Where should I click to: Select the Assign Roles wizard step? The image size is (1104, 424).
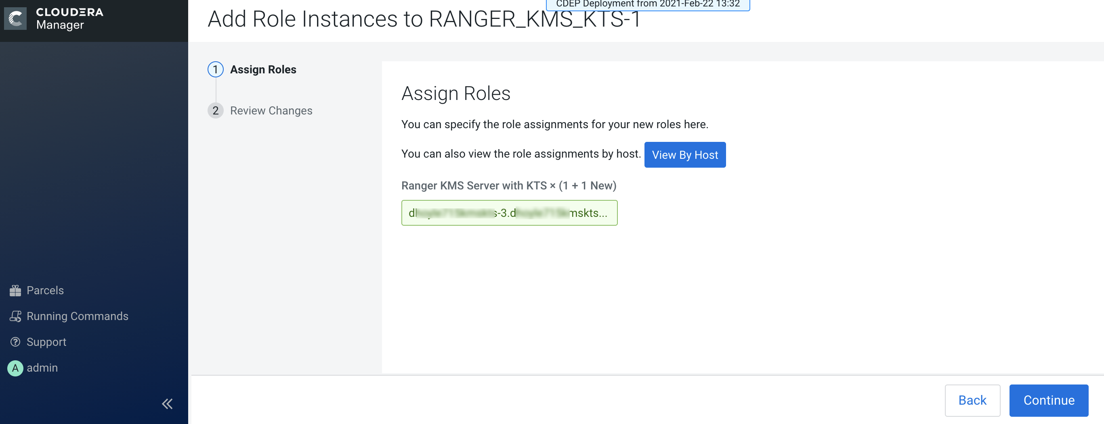point(263,69)
